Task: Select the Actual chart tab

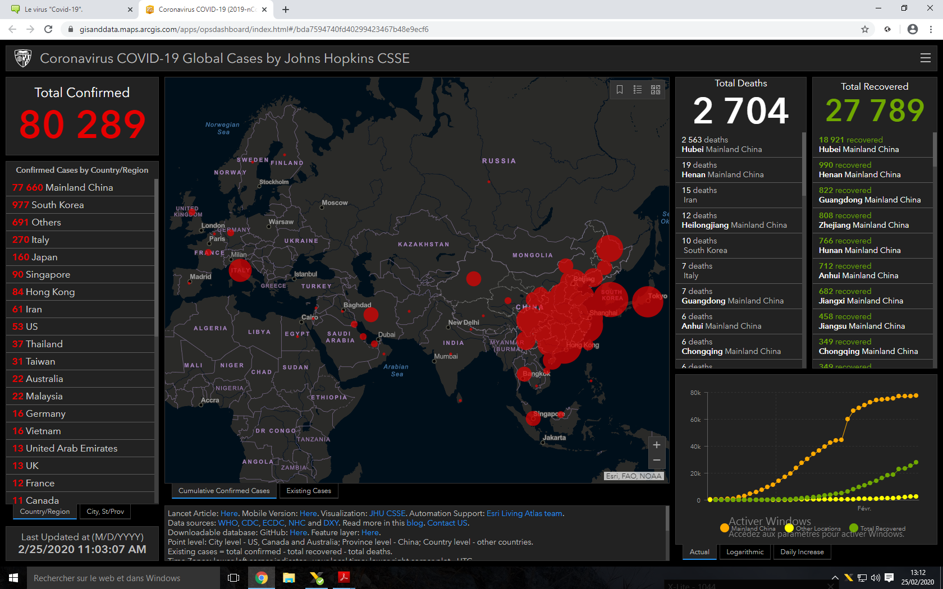Action: tap(699, 552)
